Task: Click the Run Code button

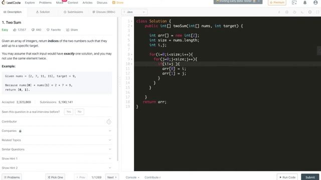Action: click(287, 177)
